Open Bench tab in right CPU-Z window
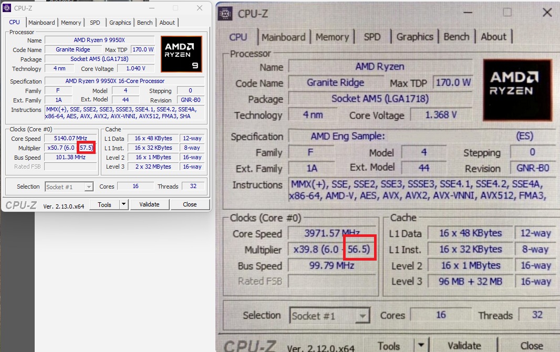 click(x=457, y=37)
